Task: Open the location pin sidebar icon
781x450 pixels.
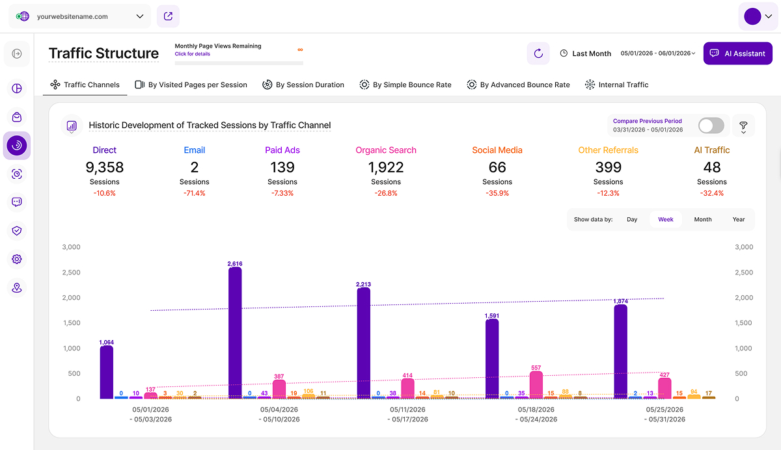Action: coord(17,287)
